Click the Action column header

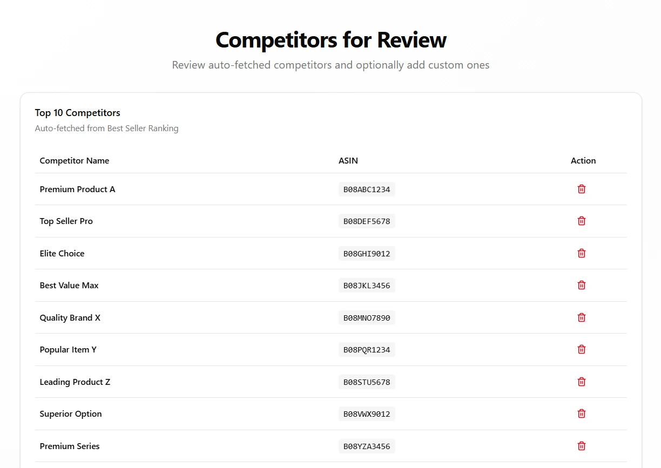583,160
